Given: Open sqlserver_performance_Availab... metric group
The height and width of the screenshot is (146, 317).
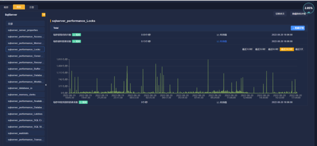Looking at the screenshot, I should pyautogui.click(x=25, y=101).
